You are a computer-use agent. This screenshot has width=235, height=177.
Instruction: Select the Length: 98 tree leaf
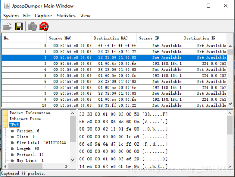[28, 149]
